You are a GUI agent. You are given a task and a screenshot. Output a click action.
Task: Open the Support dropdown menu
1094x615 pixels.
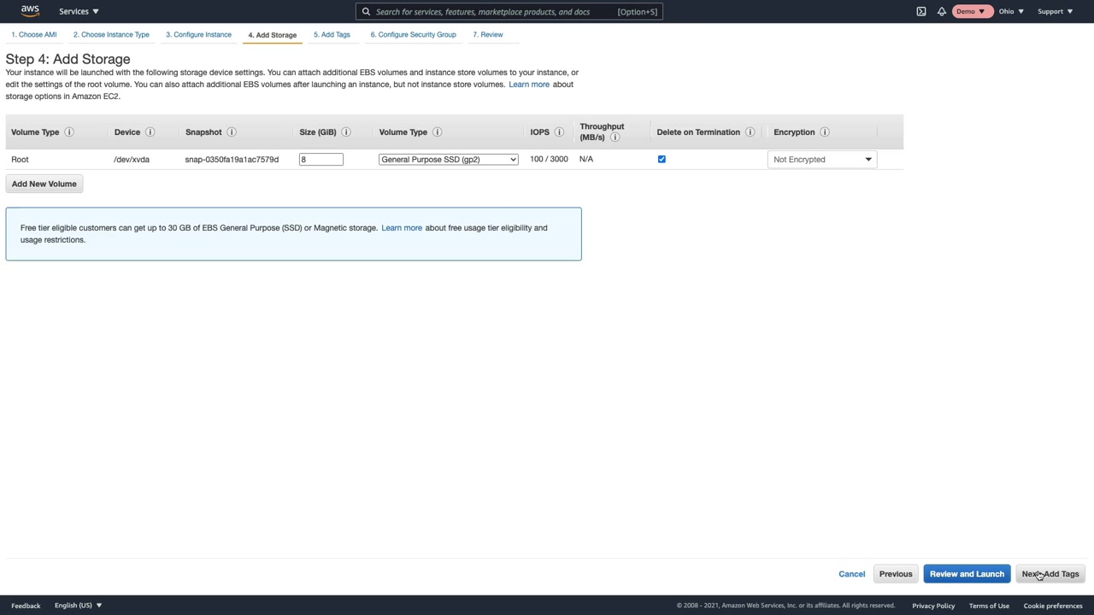pos(1055,11)
